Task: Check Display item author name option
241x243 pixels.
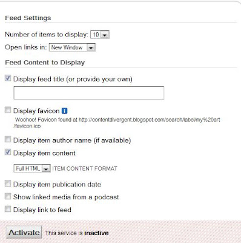Action: coord(8,139)
